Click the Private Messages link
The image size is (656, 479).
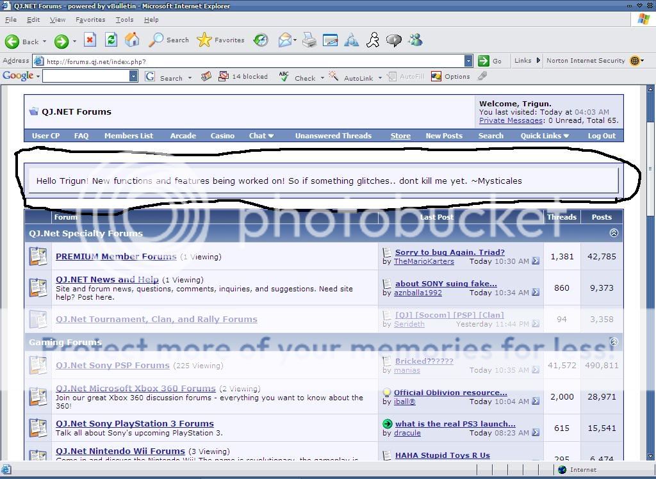(511, 120)
